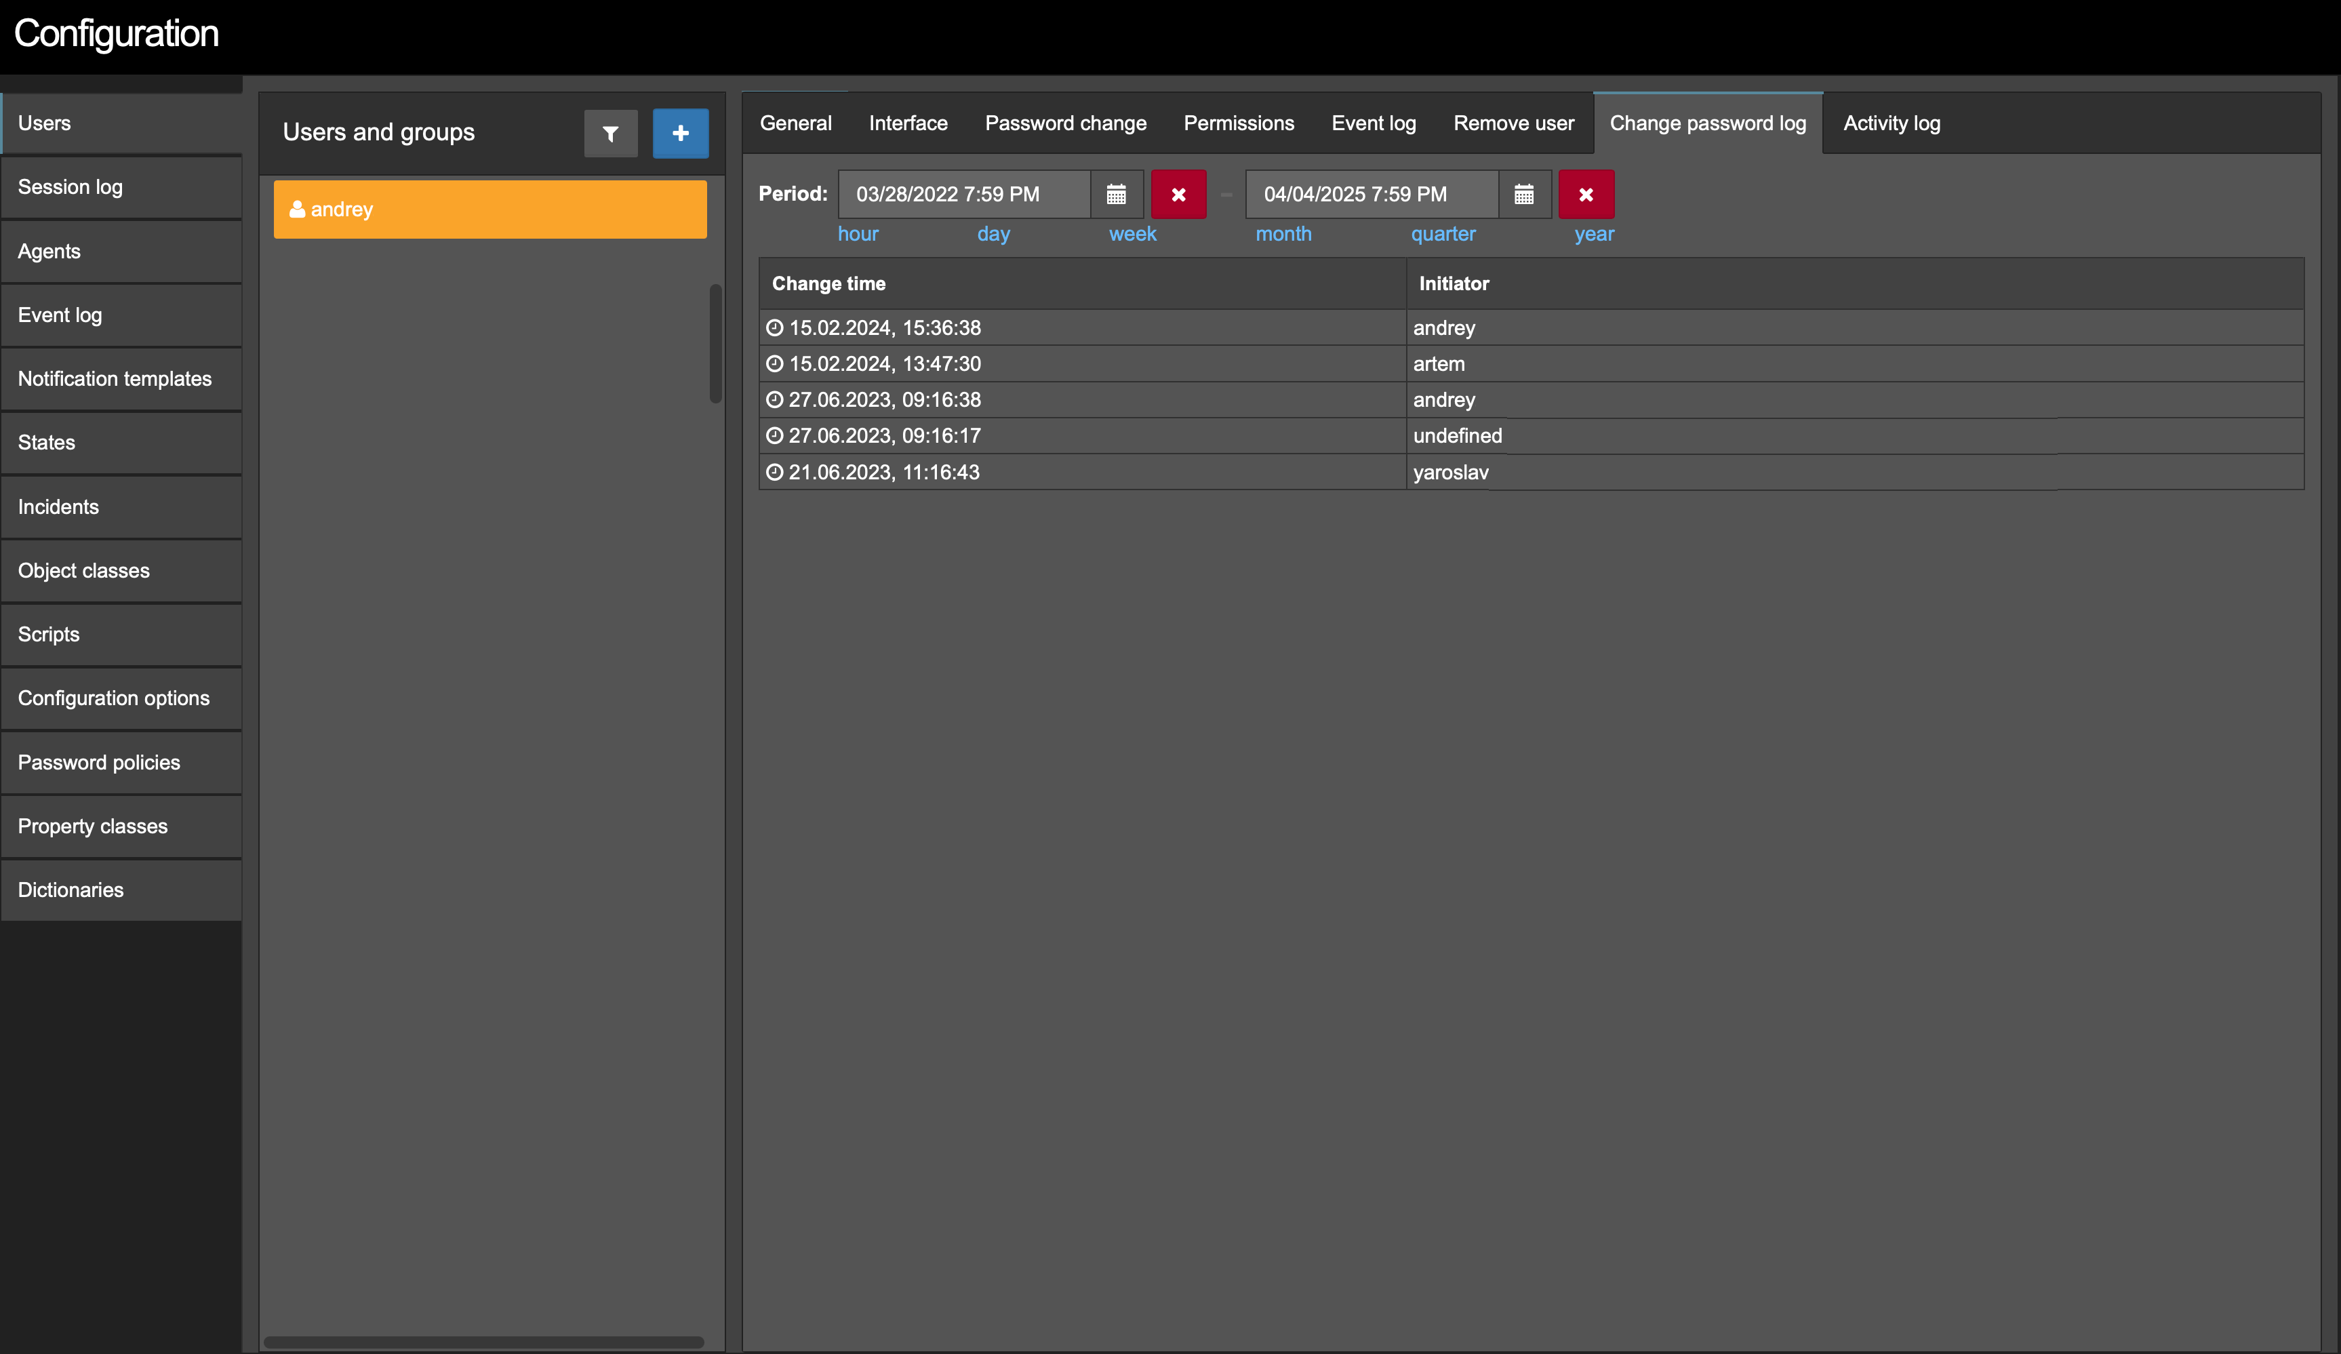
Task: Open Property classes in the sidebar
Action: tap(122, 826)
